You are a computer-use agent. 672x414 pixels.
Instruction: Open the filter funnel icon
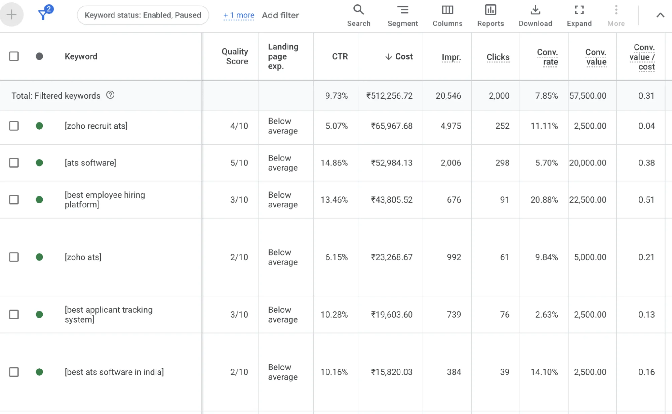(45, 13)
